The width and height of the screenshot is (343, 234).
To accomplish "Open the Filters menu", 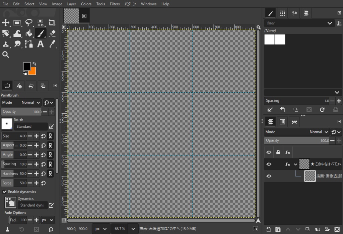I will pyautogui.click(x=115, y=4).
